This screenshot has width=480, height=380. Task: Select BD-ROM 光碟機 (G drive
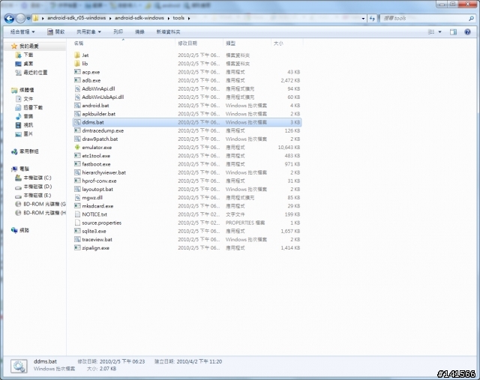coord(45,204)
